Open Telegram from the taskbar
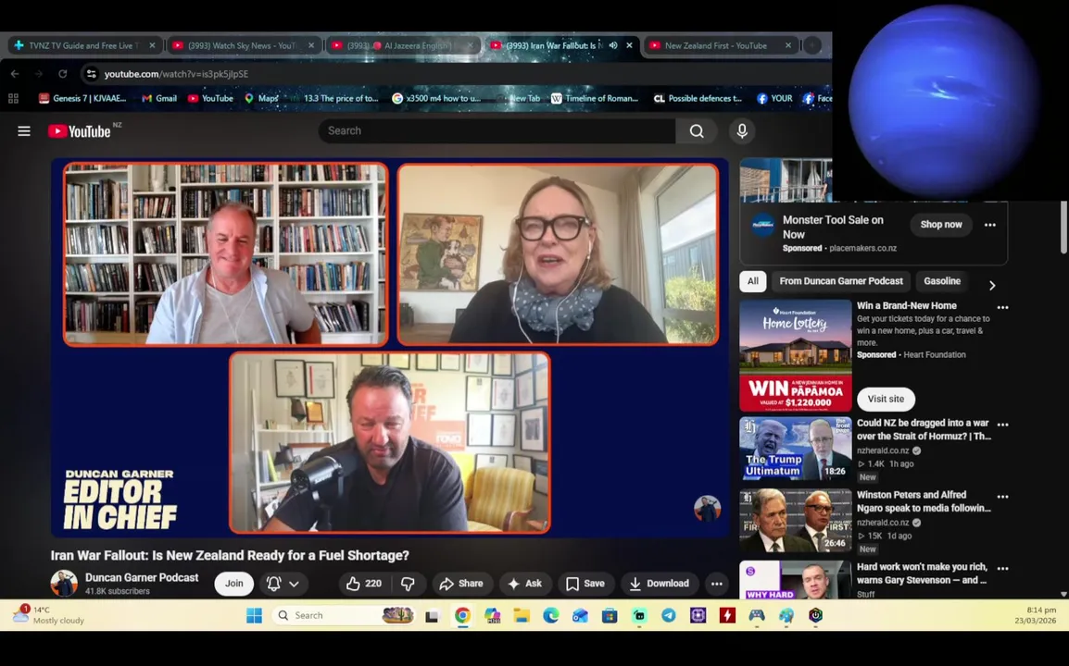This screenshot has height=666, width=1069. click(669, 616)
